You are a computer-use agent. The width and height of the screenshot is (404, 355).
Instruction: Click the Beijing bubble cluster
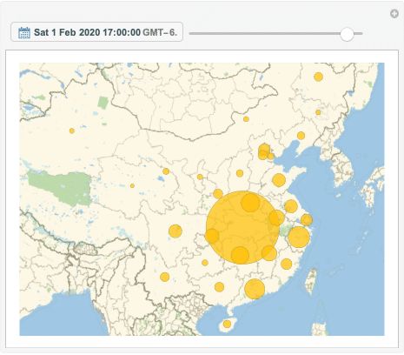(x=264, y=151)
